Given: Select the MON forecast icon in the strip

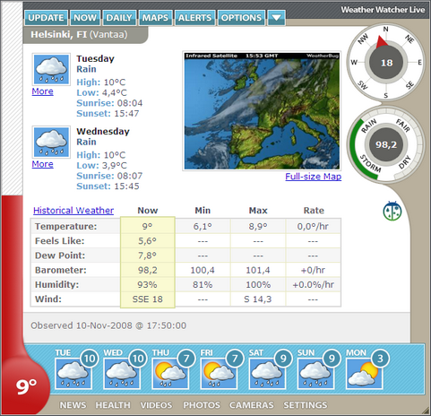Looking at the screenshot, I should click(365, 374).
